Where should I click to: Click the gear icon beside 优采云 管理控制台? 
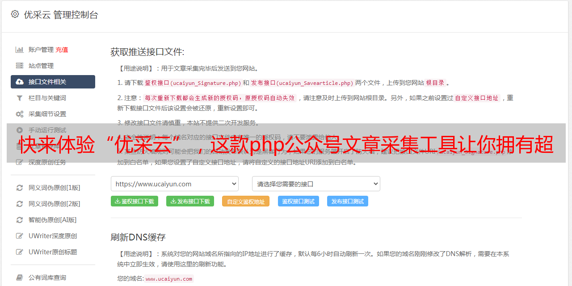coord(15,14)
